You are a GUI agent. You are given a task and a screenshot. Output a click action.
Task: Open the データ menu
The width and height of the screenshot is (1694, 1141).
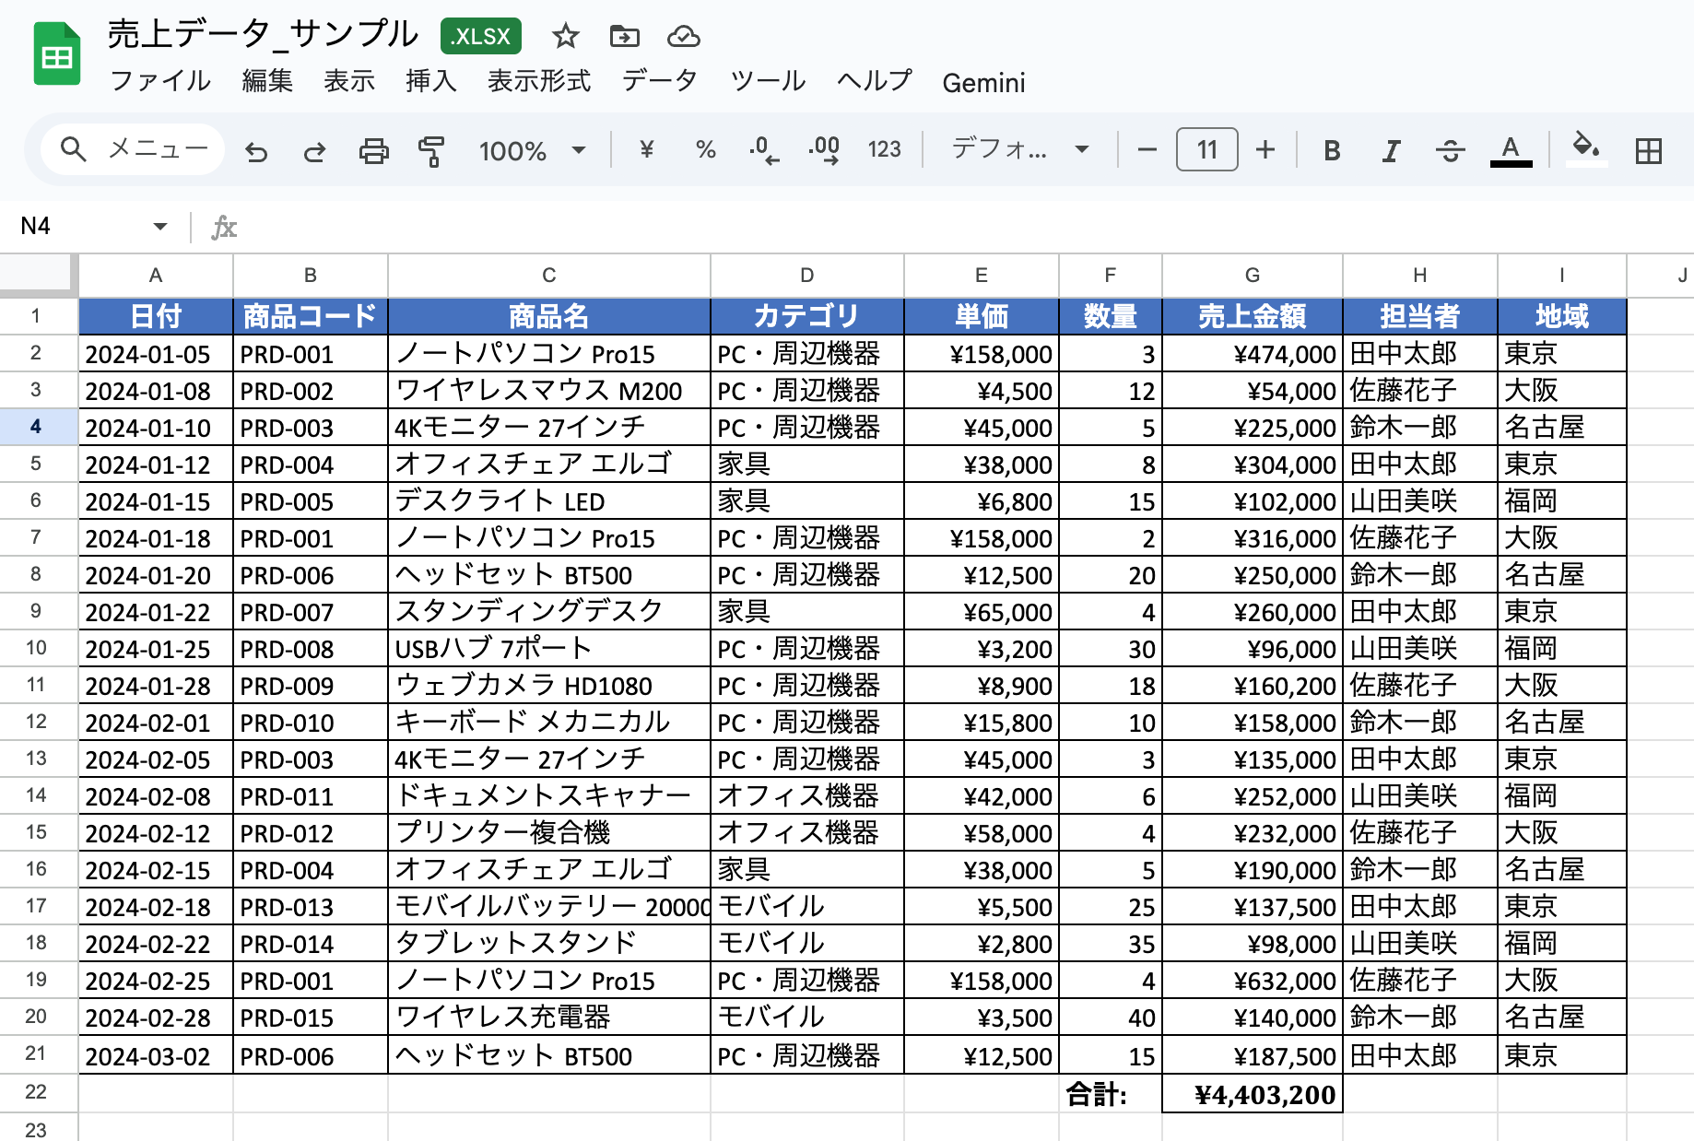point(659,82)
